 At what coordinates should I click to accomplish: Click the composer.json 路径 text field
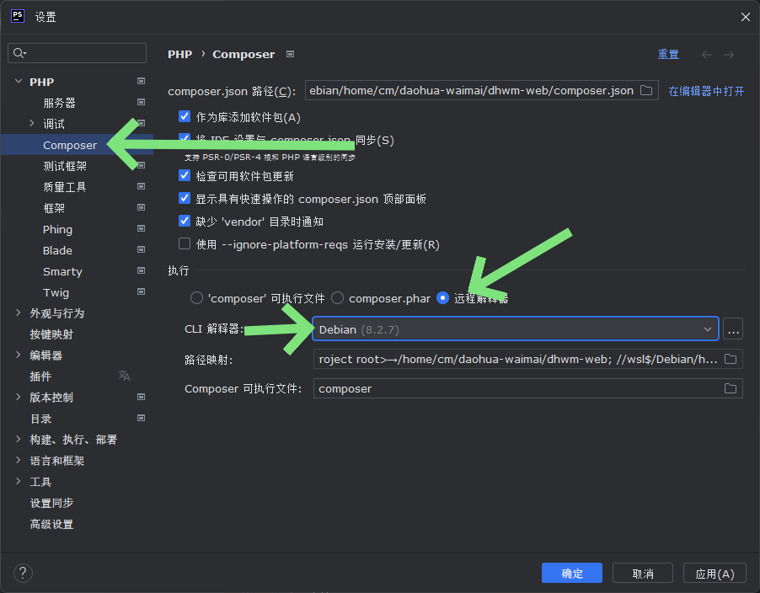[481, 91]
